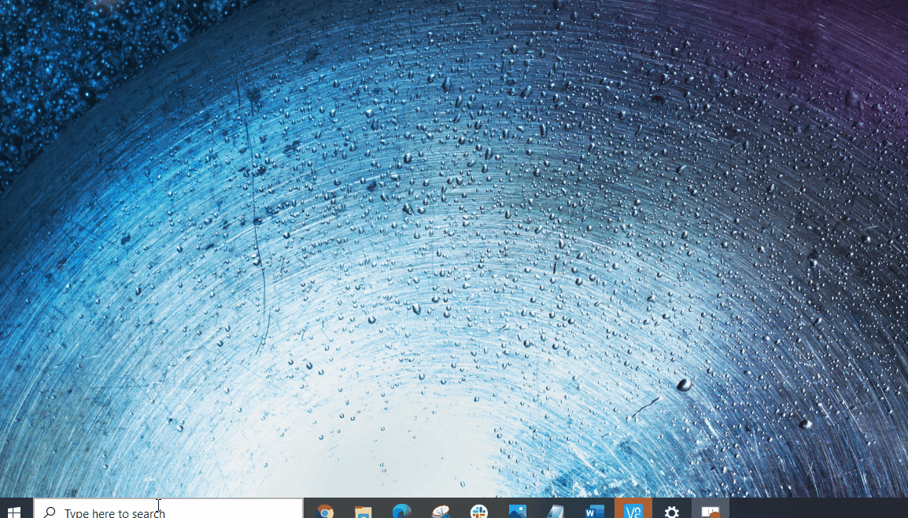The height and width of the screenshot is (518, 908).
Task: Switch to the VNC Viewer taskbar app
Action: click(633, 509)
